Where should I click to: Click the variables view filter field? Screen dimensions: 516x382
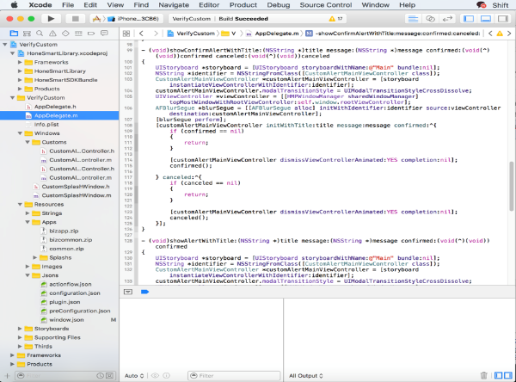click(x=234, y=376)
